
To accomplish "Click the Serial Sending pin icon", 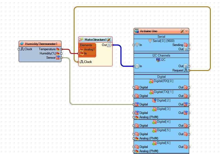I will (x=185, y=45).
